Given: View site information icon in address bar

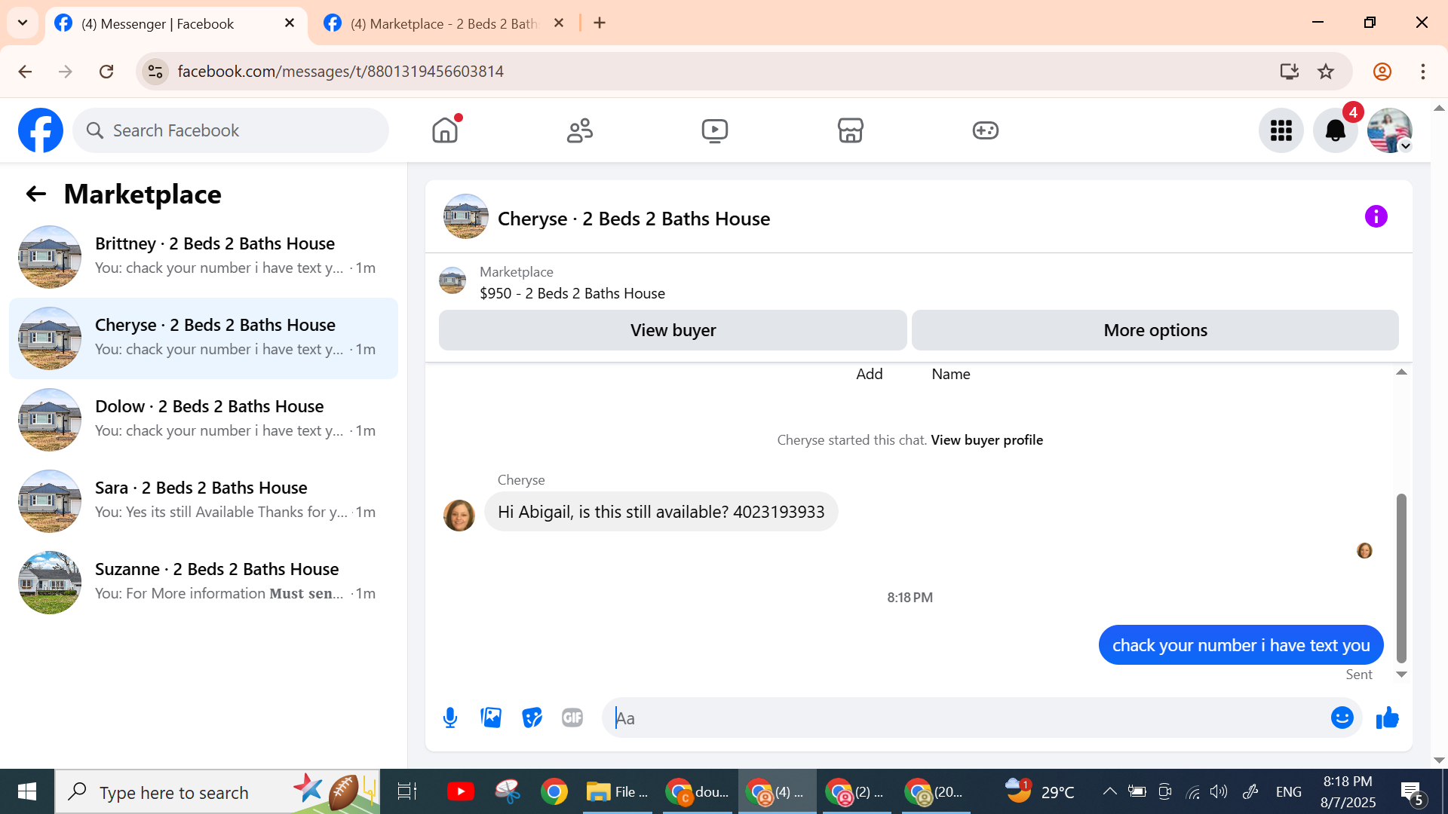Looking at the screenshot, I should point(155,72).
